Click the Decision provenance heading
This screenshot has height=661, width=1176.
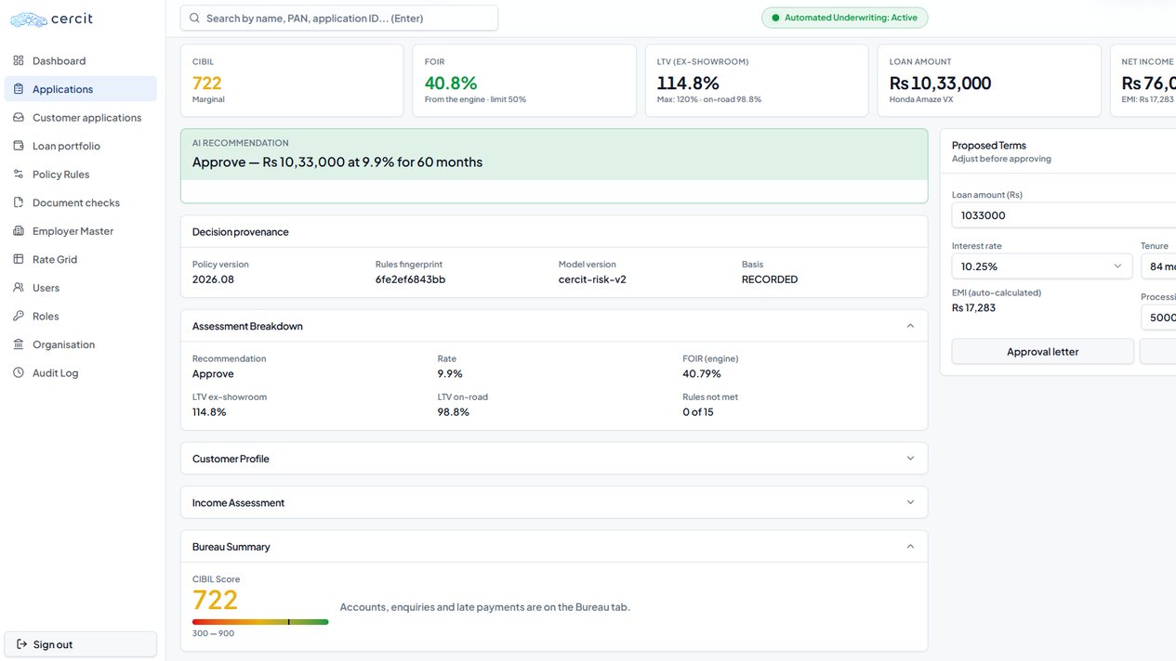(241, 232)
